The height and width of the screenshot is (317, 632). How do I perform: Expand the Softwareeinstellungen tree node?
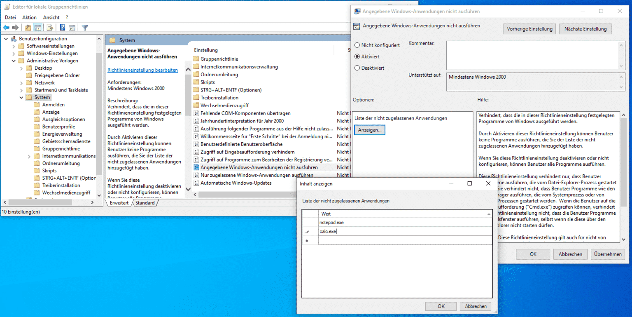click(13, 46)
